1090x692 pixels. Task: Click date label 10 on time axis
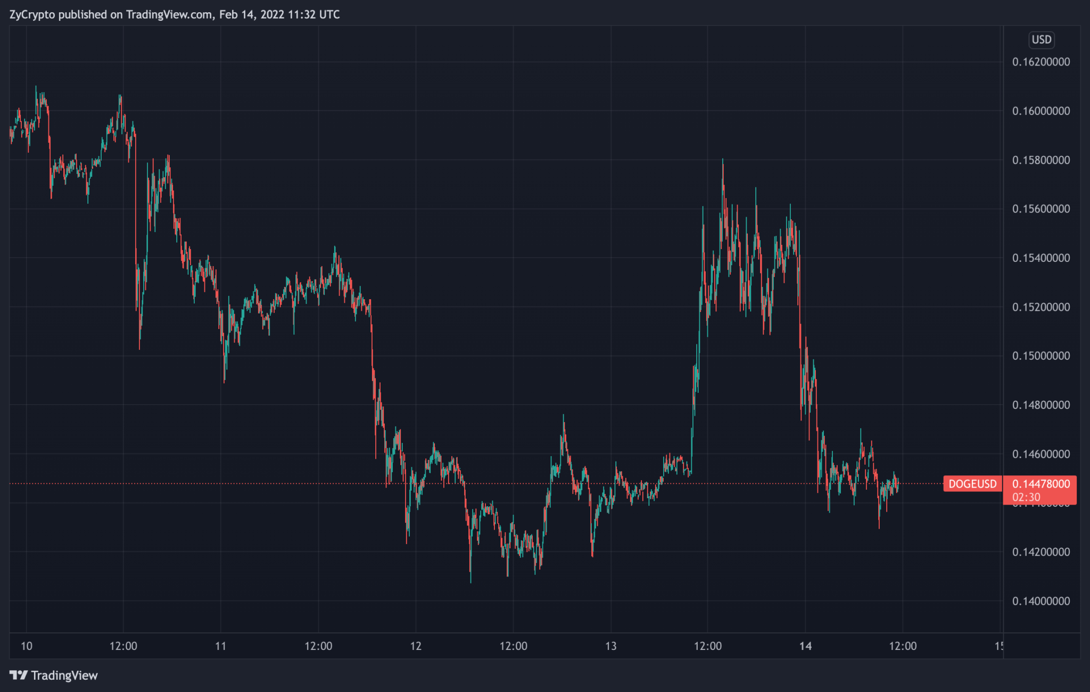click(26, 646)
